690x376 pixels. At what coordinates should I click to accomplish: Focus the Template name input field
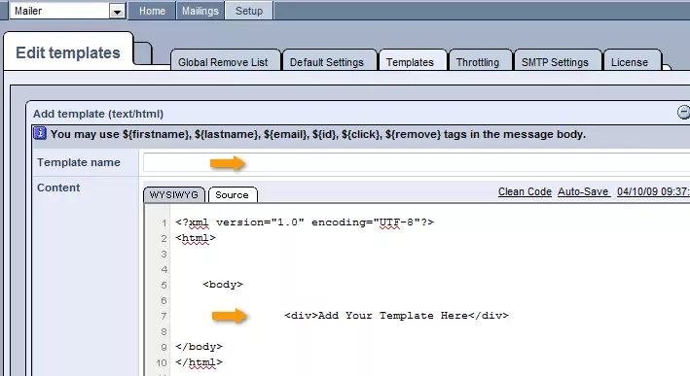(x=417, y=162)
